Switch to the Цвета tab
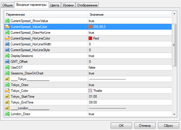The width and height of the screenshot is (181, 130). pos(55,5)
